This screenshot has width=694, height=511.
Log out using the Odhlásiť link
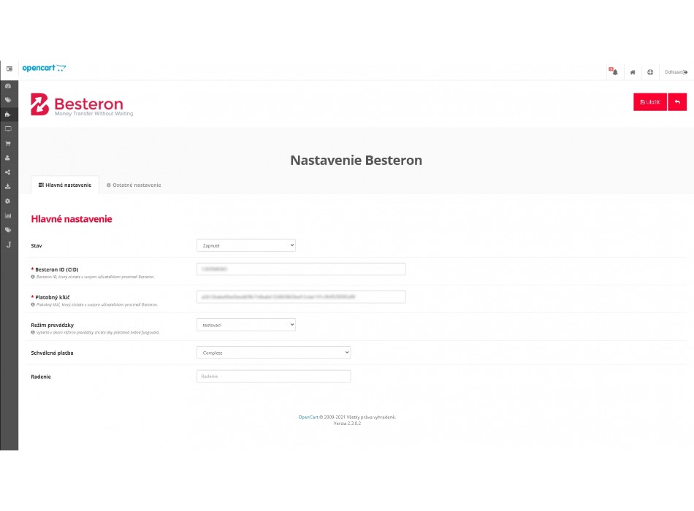(x=676, y=72)
